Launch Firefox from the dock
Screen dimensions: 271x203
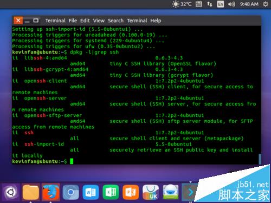(51, 192)
